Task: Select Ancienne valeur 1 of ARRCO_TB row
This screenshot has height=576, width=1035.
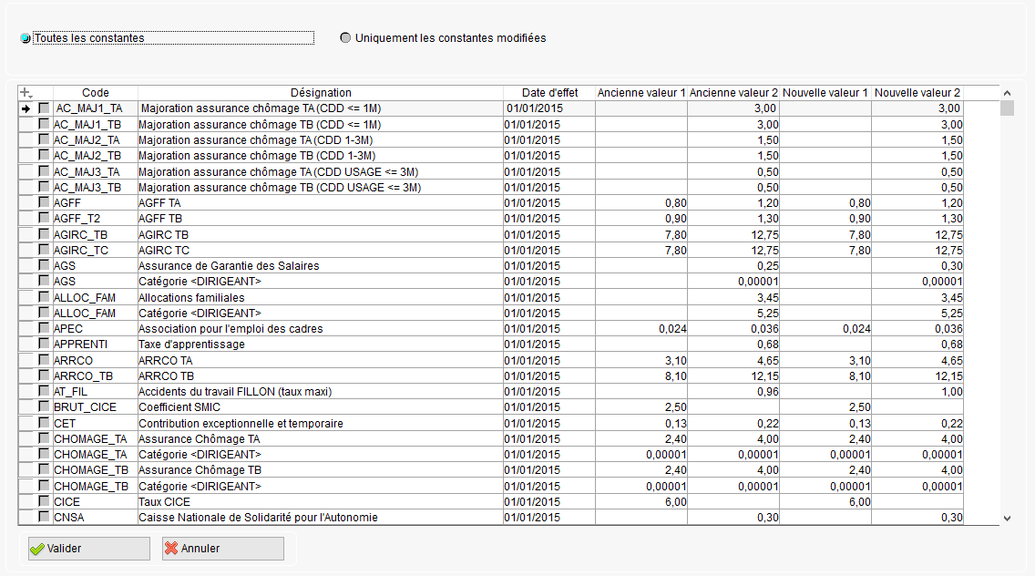Action: 640,375
